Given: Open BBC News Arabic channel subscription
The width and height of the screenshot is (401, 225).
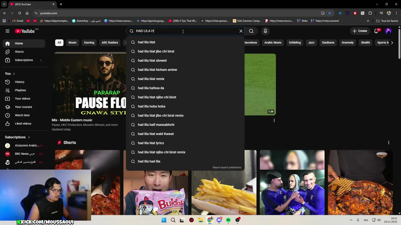Looking at the screenshot, I should [24, 154].
